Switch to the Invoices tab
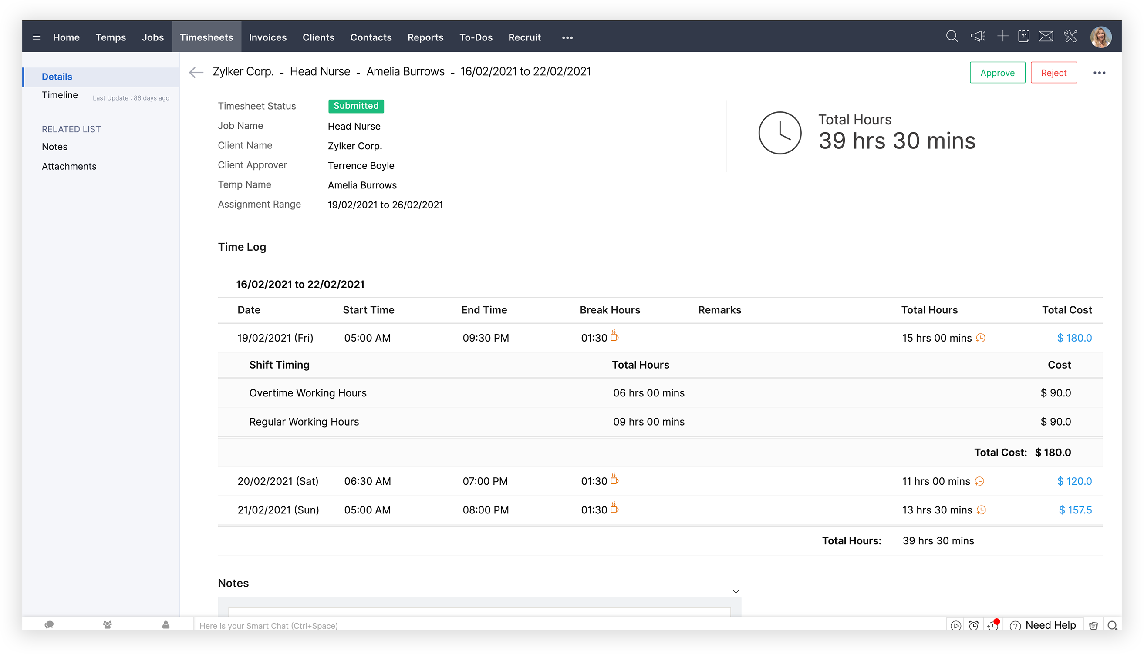Viewport: 1144px width, 654px height. pyautogui.click(x=267, y=37)
